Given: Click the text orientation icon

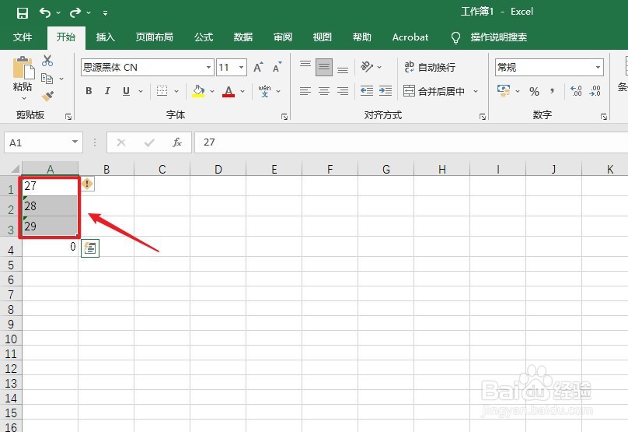Looking at the screenshot, I should [x=367, y=67].
